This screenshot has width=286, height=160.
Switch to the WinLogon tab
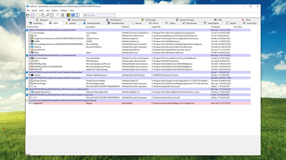click(42, 20)
